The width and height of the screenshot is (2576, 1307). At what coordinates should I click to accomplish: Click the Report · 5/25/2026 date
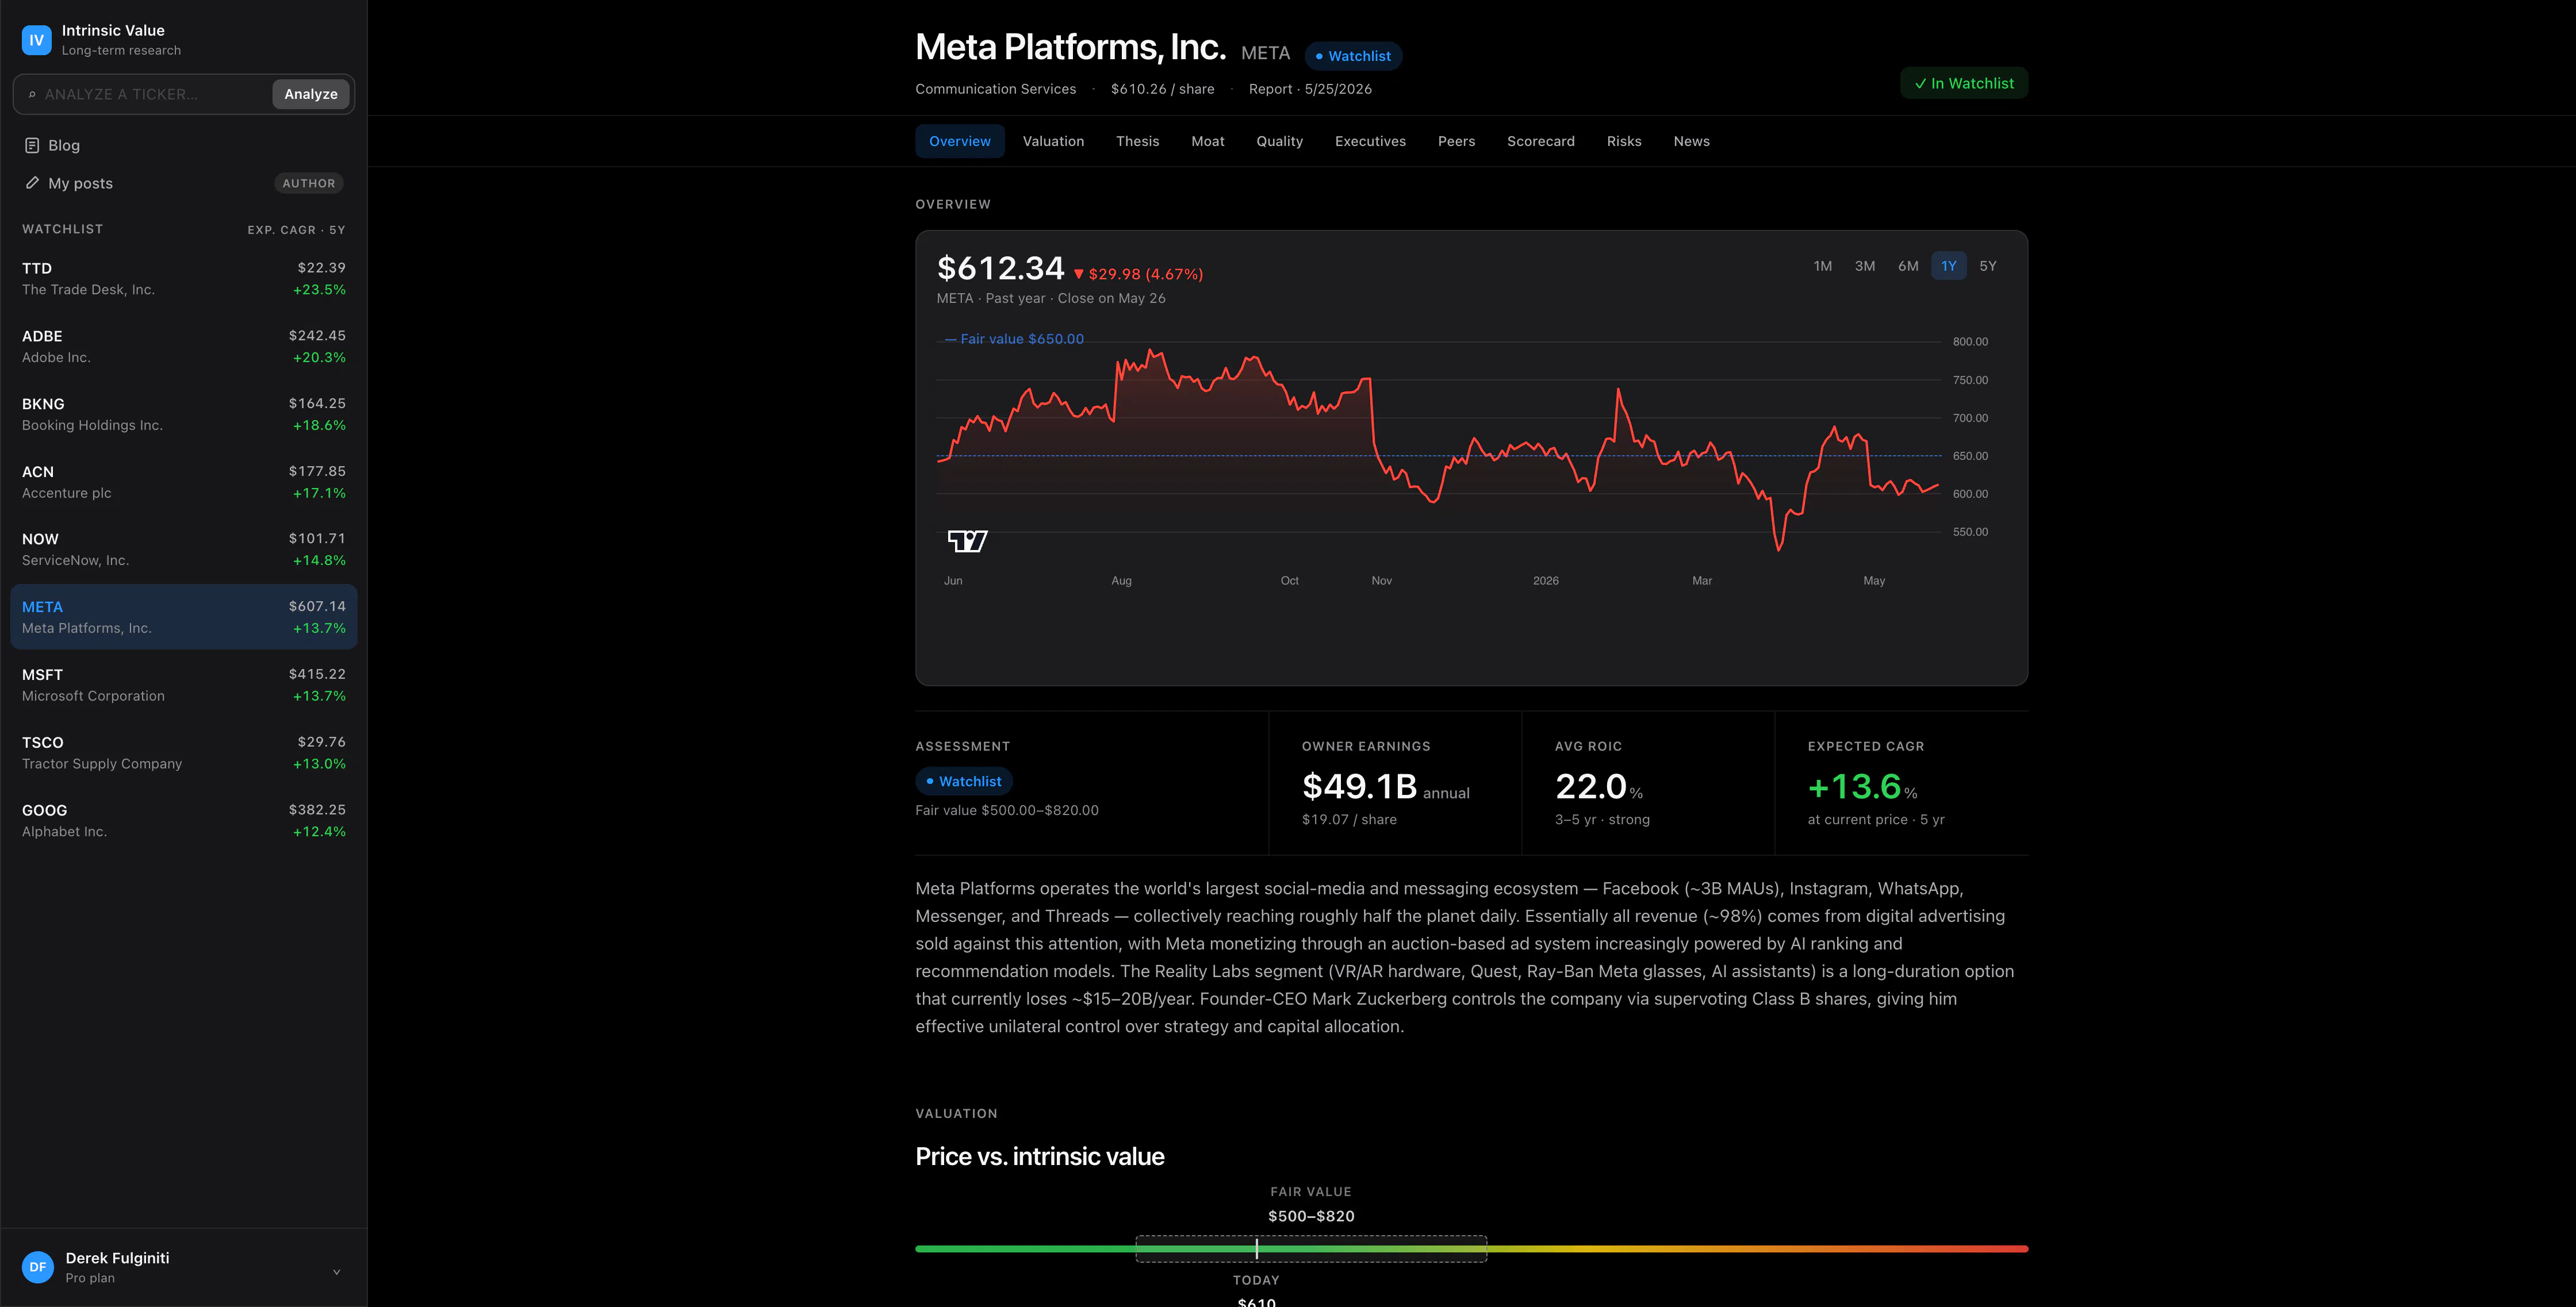point(1310,89)
